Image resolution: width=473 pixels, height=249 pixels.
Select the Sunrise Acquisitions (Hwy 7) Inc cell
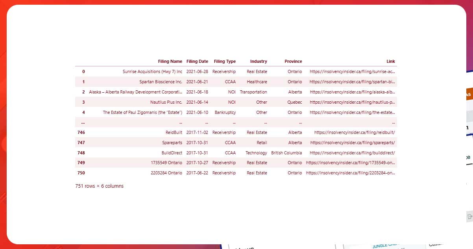click(x=152, y=71)
